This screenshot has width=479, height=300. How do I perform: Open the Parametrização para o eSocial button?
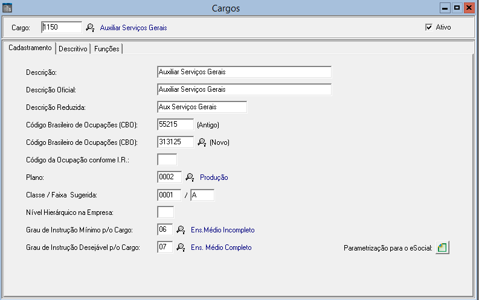tap(443, 248)
